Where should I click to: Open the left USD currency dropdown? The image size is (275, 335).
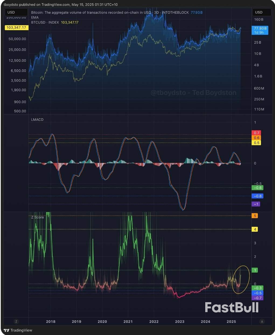16,12
